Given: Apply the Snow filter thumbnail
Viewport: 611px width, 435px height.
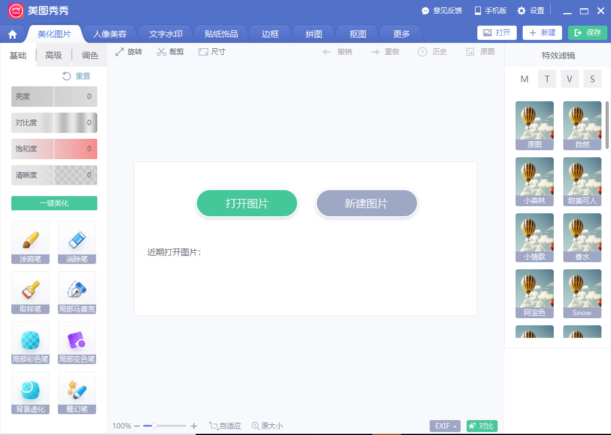Looking at the screenshot, I should tap(582, 294).
